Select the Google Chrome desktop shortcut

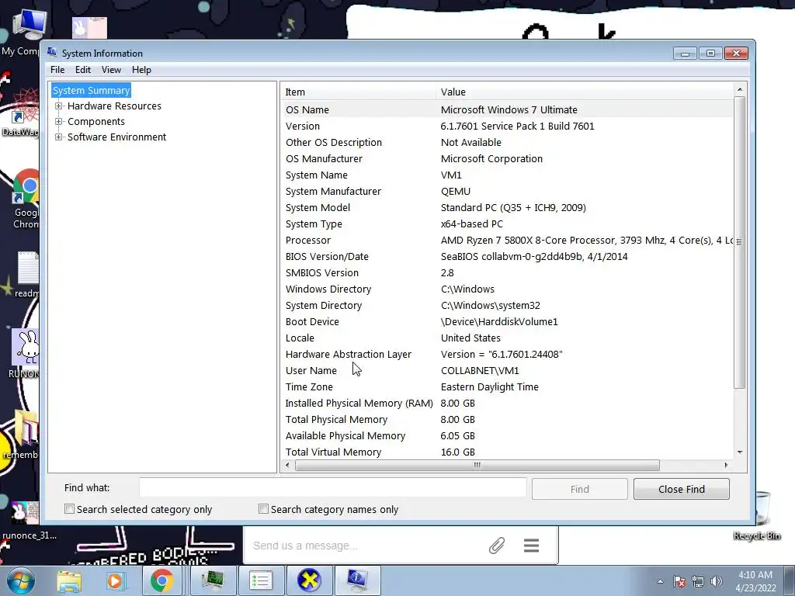(26, 199)
